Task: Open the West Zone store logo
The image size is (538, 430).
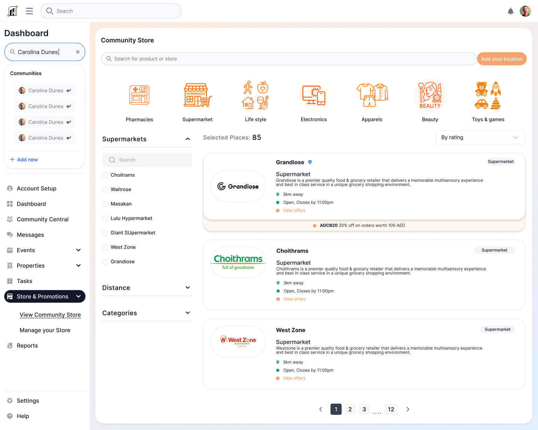Action: coord(238,342)
